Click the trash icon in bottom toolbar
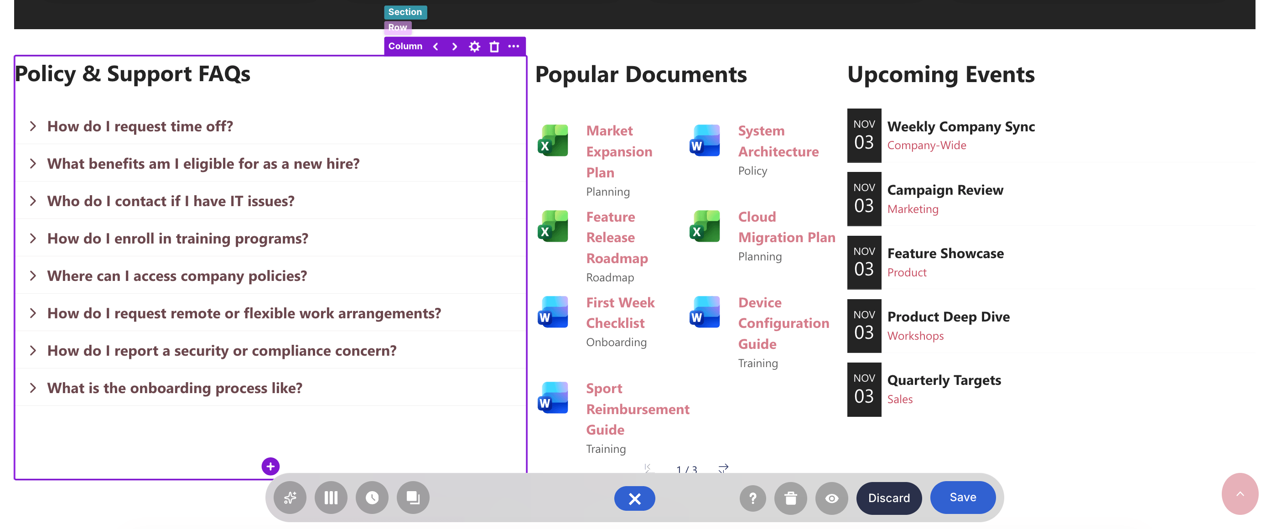This screenshot has width=1266, height=529. 790,498
